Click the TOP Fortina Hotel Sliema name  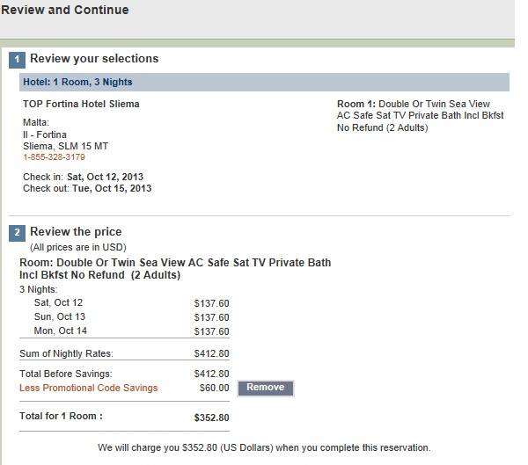tap(81, 104)
